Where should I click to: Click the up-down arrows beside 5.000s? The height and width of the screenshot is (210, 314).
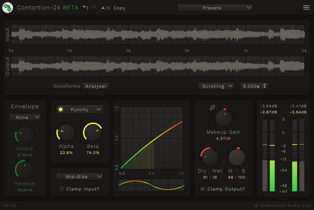coord(265,86)
